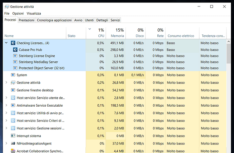Expand the Antimalware Service Executable row

click(x=6, y=106)
